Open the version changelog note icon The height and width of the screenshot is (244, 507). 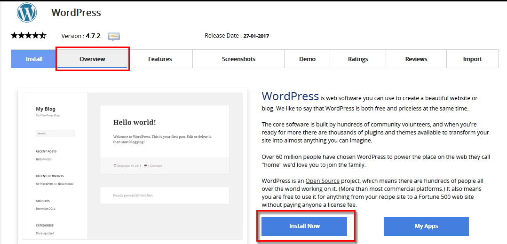[114, 37]
